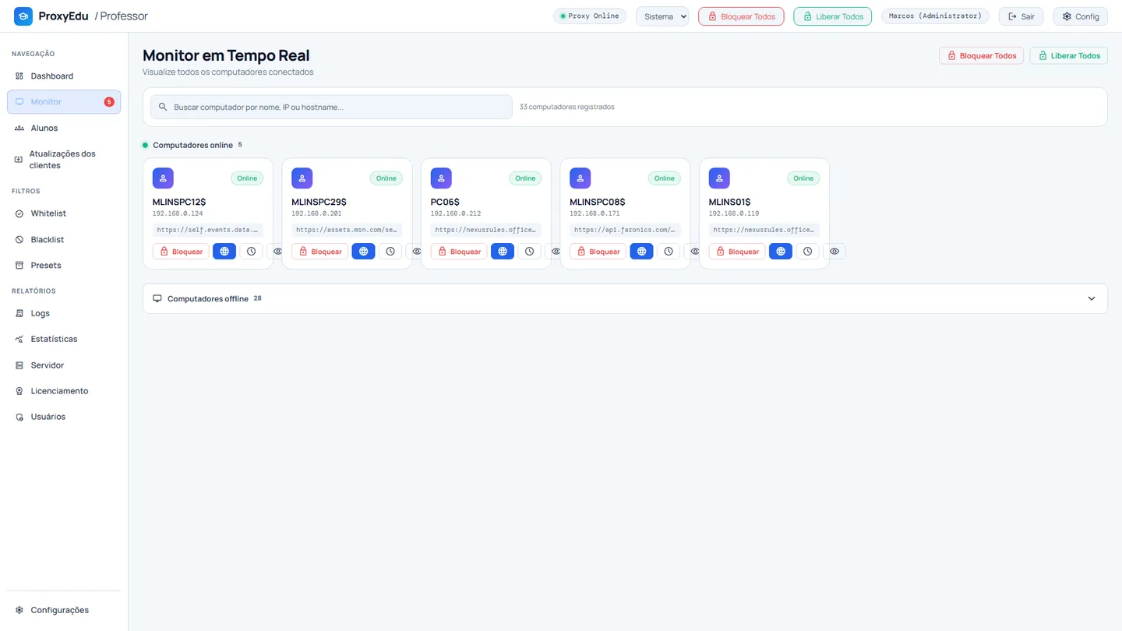This screenshot has width=1122, height=631.
Task: Click Bloquear on the MLINSPC12$ card
Action: (x=181, y=252)
